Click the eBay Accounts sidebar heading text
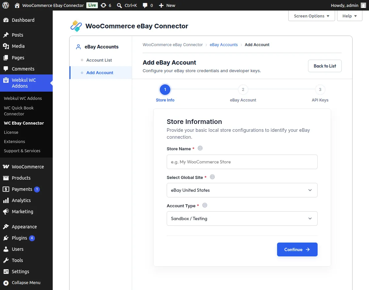The image size is (369, 290). (x=101, y=47)
